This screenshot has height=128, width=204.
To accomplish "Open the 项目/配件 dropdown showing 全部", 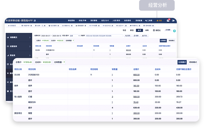I will (x=74, y=35).
